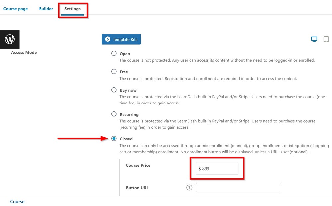Click inside the Course Price field
Viewport: 332px width, 206px height.
(x=216, y=169)
